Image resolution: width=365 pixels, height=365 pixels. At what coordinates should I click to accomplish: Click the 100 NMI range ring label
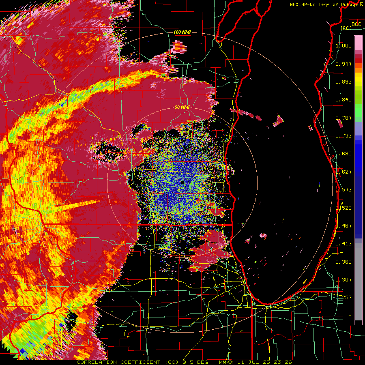point(182,32)
